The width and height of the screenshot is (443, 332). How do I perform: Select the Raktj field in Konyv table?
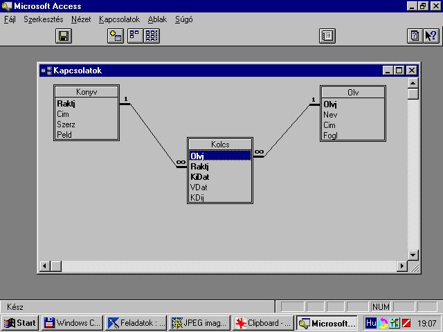pyautogui.click(x=66, y=104)
